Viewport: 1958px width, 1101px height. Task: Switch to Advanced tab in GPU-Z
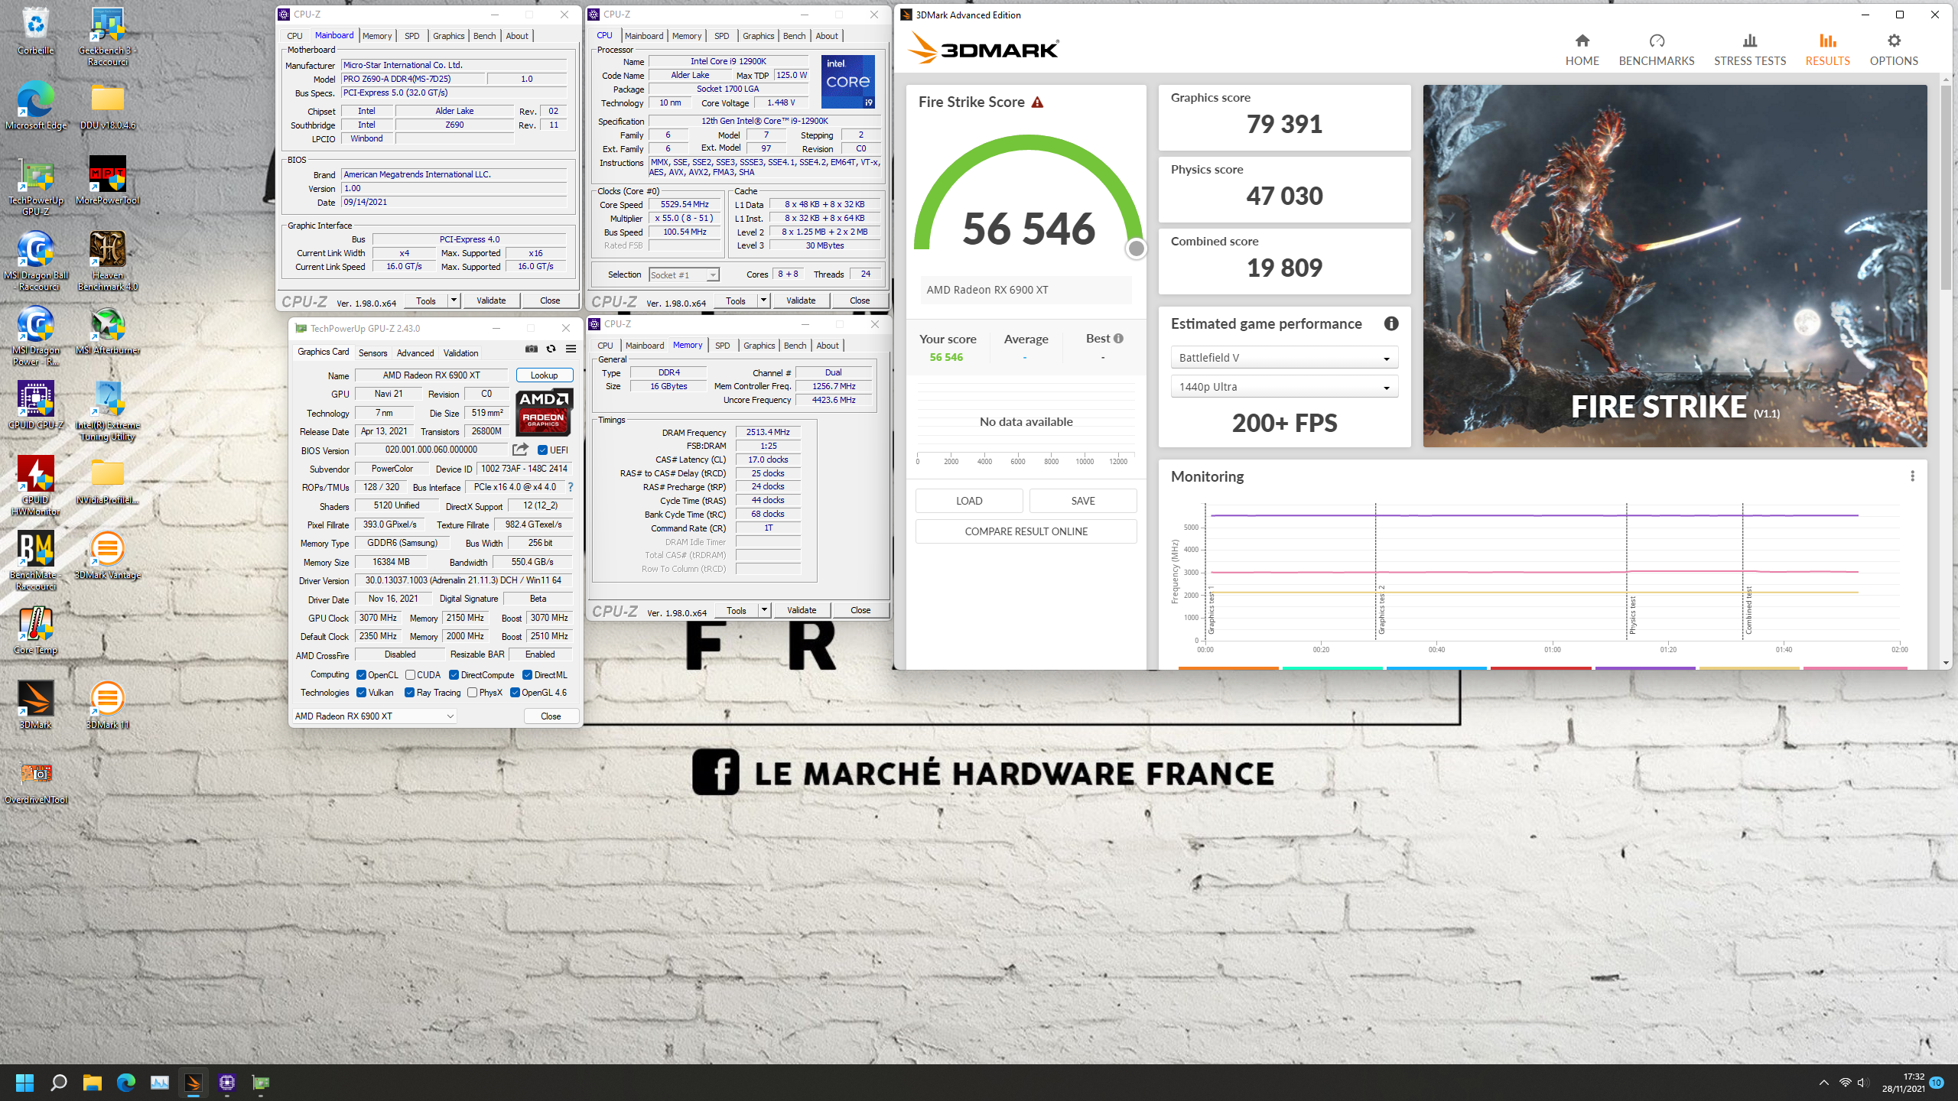415,353
